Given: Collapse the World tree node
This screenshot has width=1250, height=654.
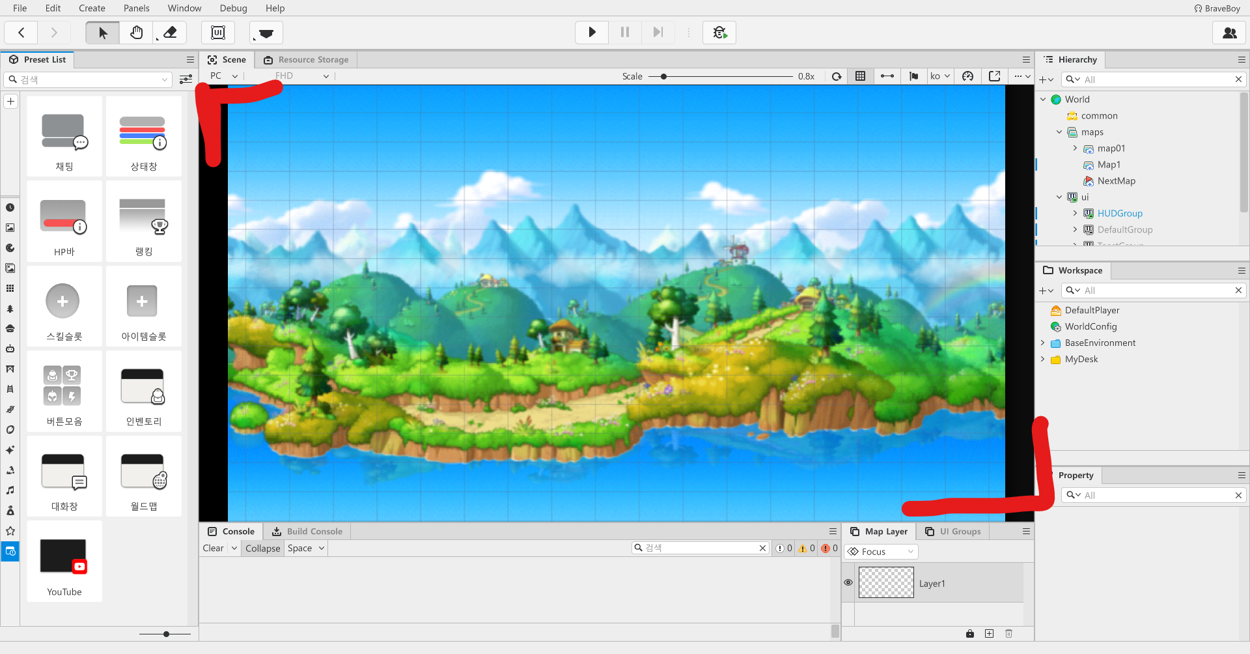Looking at the screenshot, I should point(1043,100).
